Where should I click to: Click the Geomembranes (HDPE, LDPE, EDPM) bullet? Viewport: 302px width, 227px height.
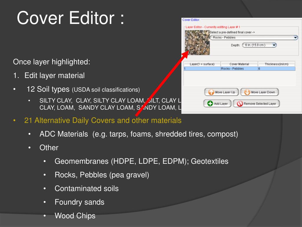141,161
